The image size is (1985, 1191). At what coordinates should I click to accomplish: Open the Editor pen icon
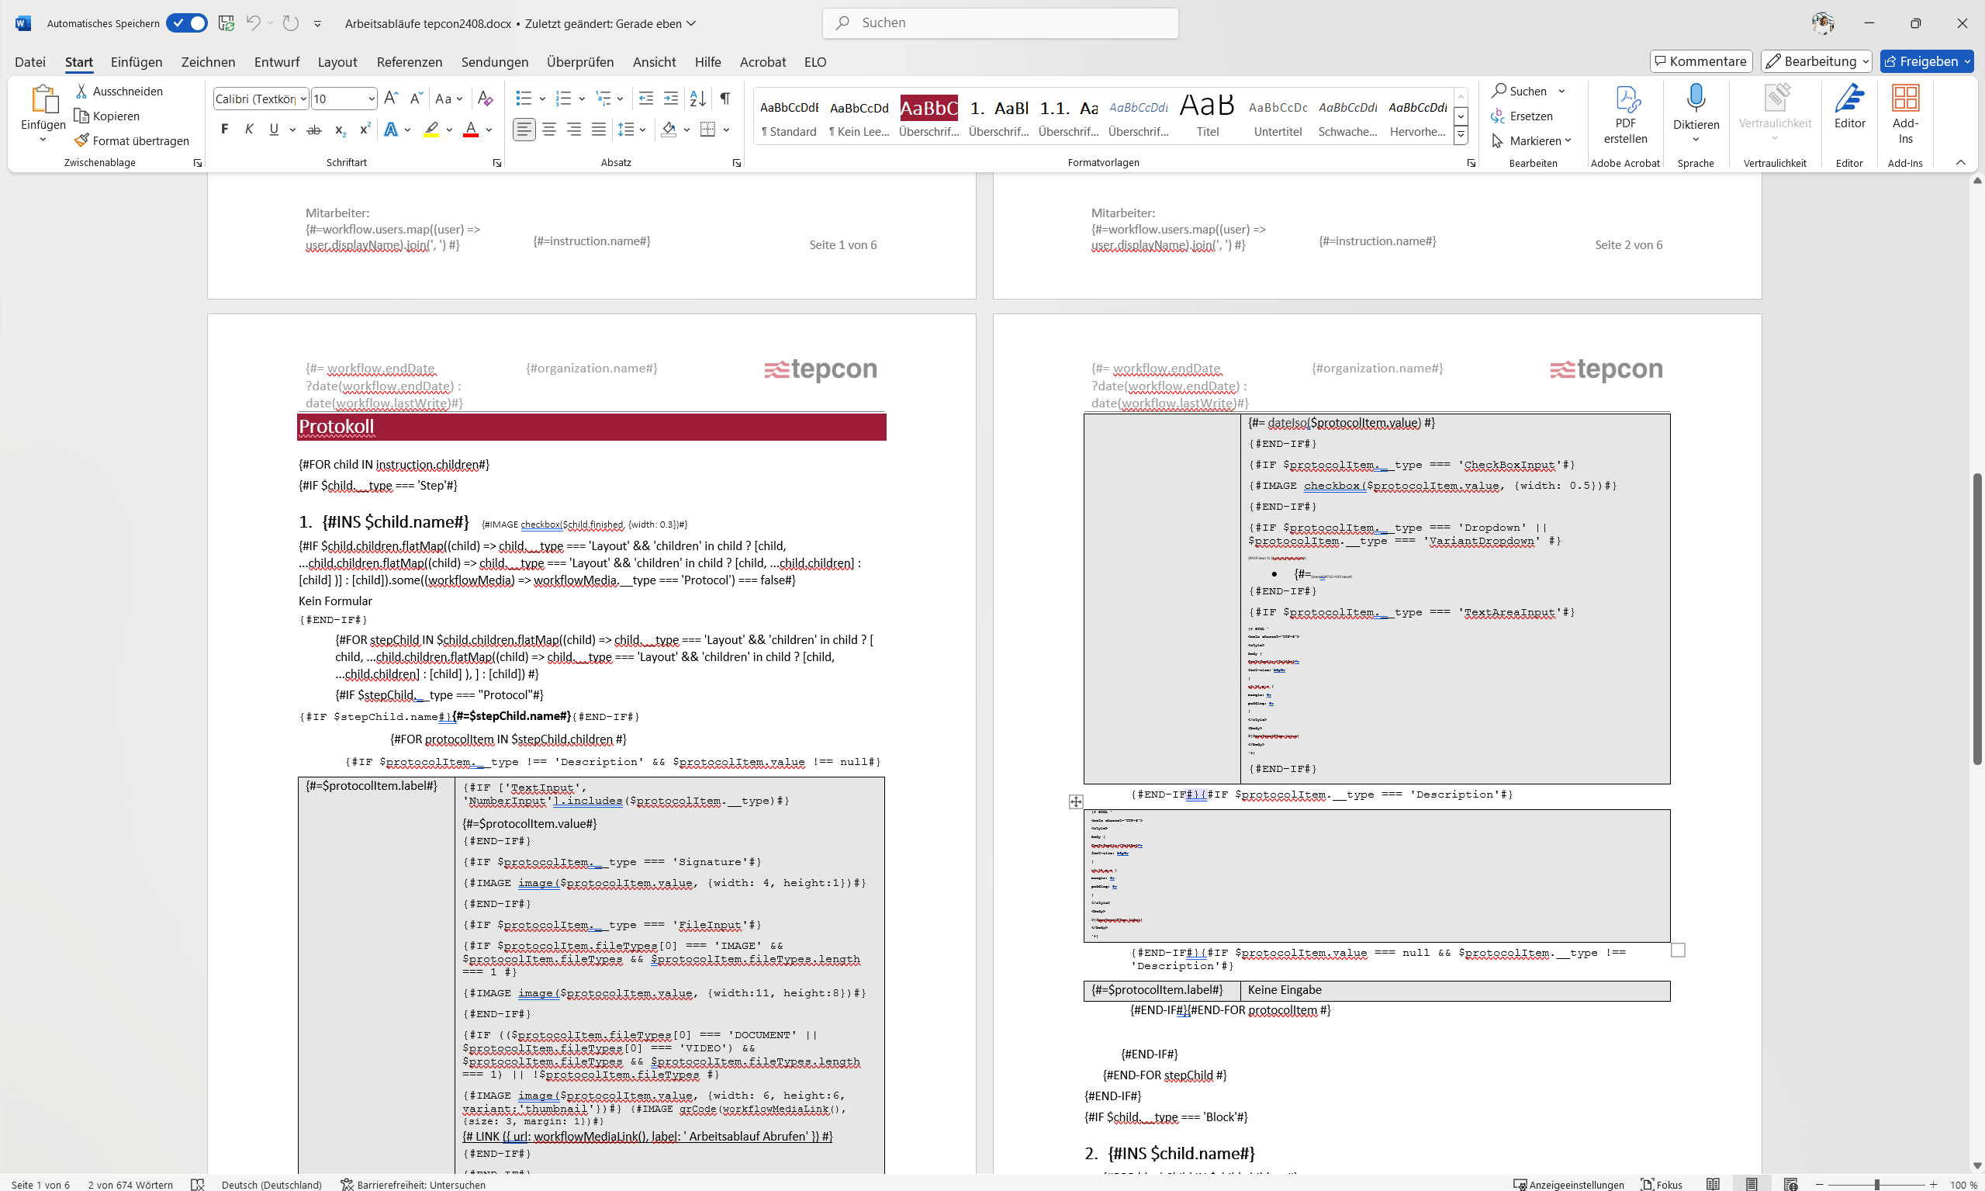point(1848,99)
